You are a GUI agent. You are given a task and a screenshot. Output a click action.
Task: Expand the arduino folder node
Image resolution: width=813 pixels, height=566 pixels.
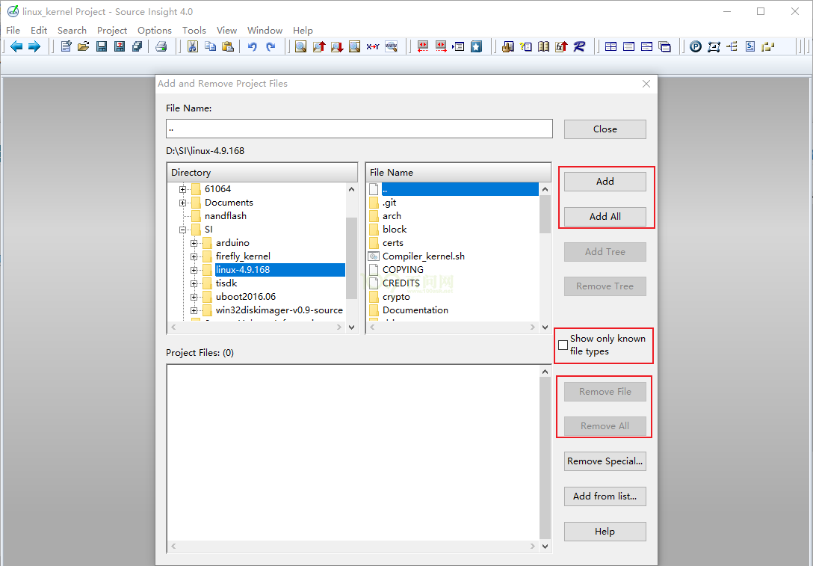coord(194,243)
